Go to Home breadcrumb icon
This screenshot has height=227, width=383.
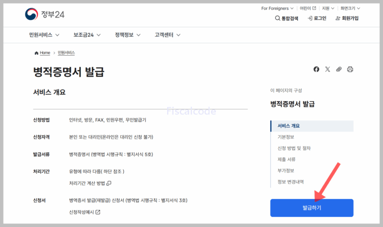pyautogui.click(x=36, y=53)
